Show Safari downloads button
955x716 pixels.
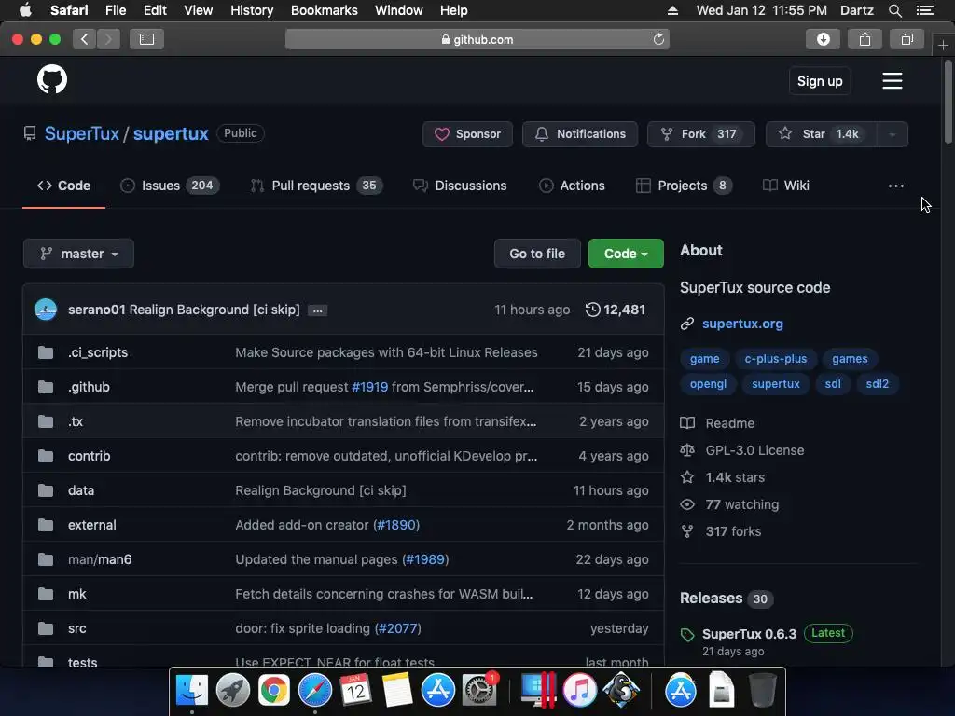(823, 39)
